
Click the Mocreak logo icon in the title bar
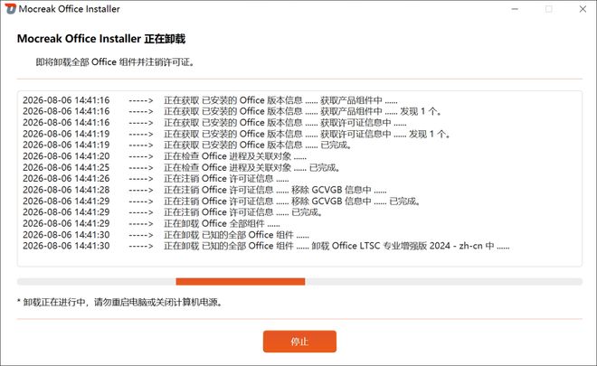(x=10, y=8)
